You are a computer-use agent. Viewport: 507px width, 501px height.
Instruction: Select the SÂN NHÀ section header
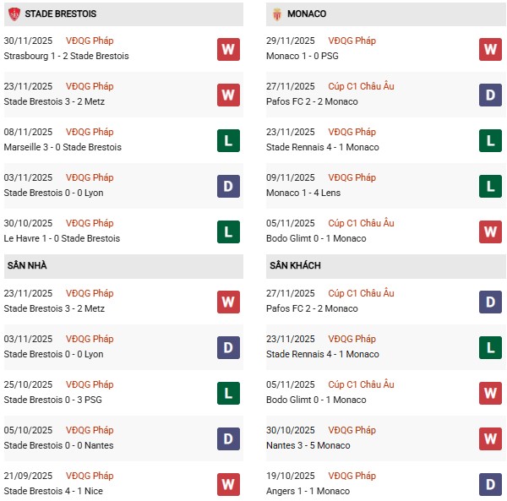(x=27, y=266)
